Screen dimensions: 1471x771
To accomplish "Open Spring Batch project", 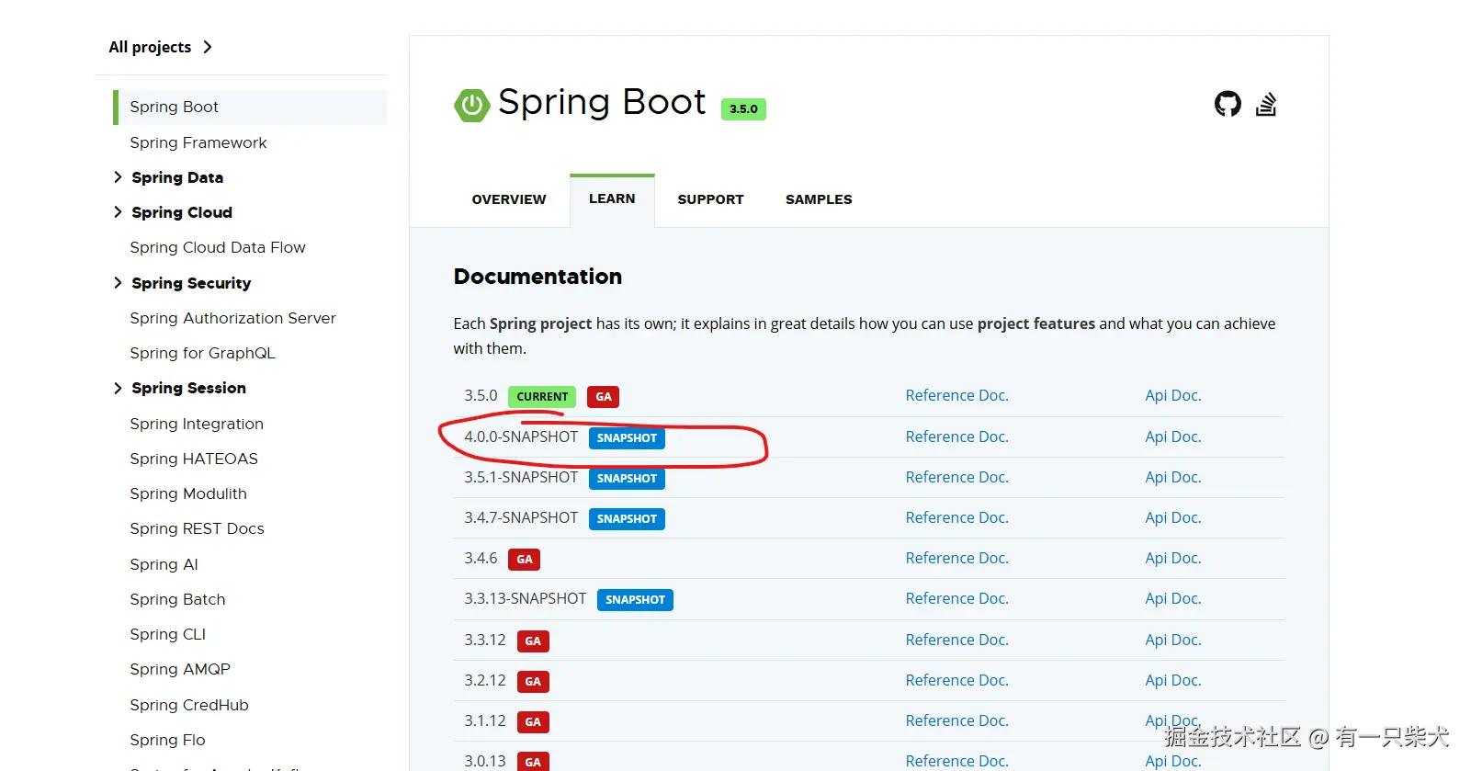I will tap(177, 599).
